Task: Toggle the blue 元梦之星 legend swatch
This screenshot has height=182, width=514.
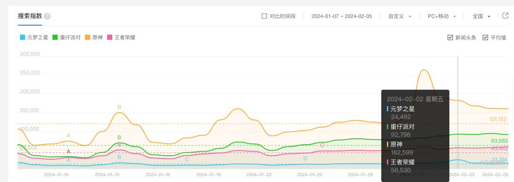Action: tap(22, 38)
